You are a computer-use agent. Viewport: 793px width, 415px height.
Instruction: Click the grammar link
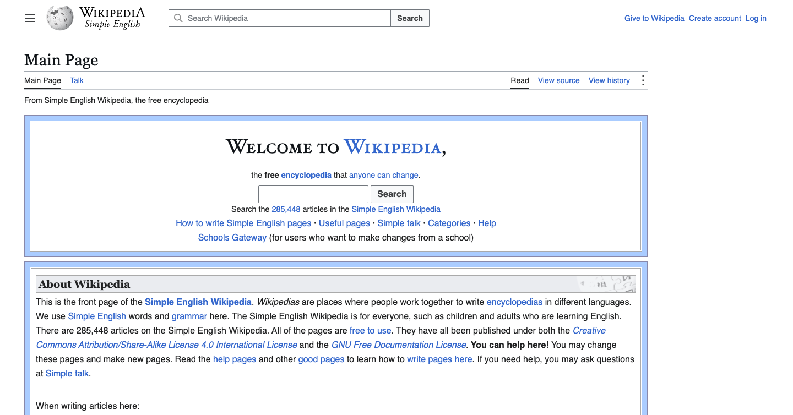click(189, 316)
